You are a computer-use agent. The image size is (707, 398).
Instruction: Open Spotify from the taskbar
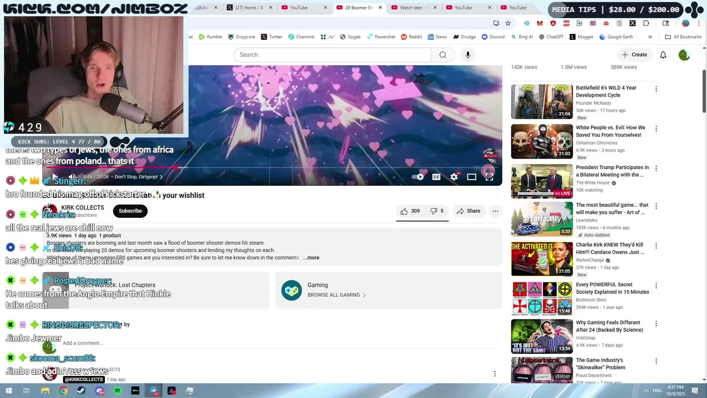[118, 391]
